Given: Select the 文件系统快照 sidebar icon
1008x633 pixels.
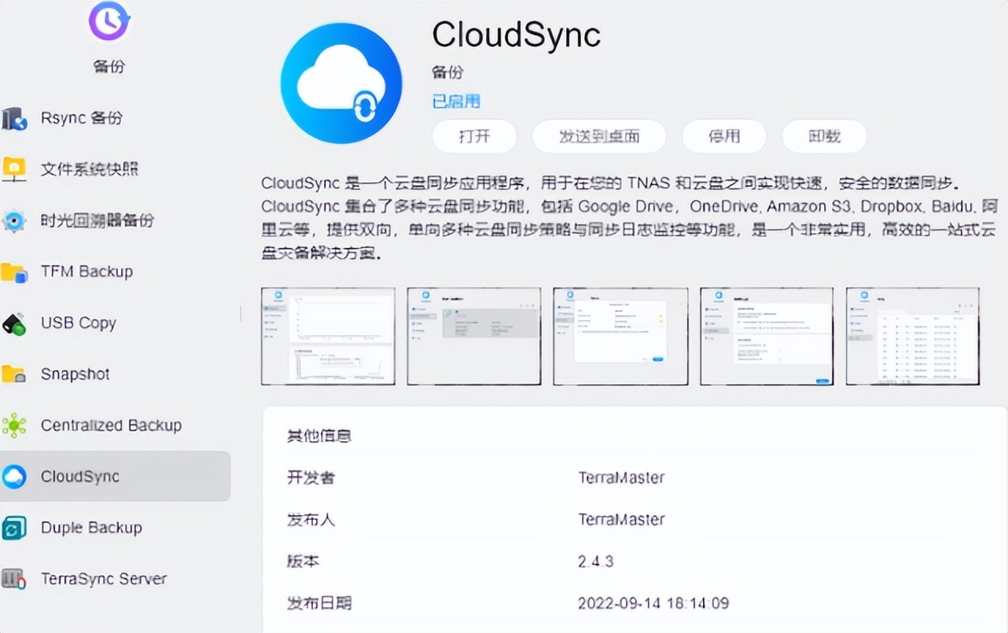Looking at the screenshot, I should click(15, 170).
